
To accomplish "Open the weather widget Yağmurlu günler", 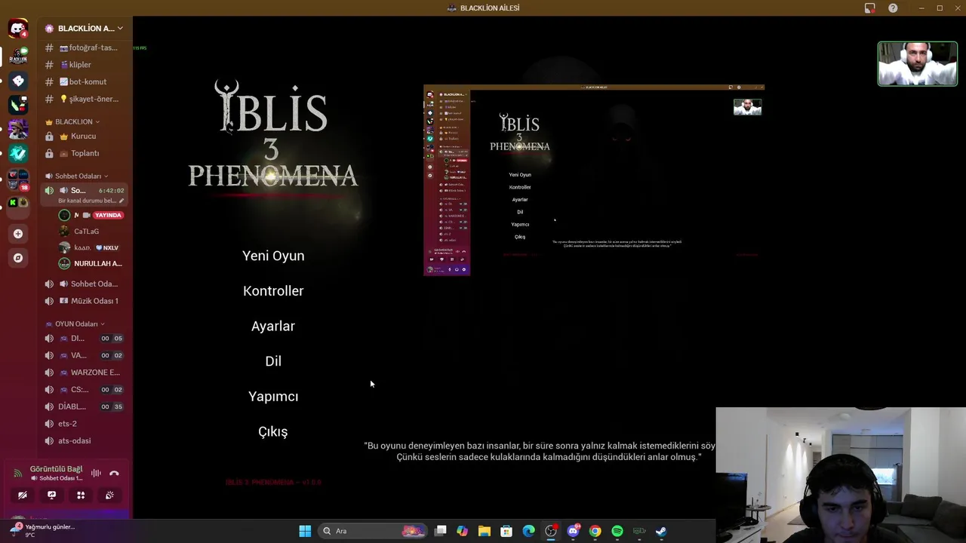I will 44,530.
